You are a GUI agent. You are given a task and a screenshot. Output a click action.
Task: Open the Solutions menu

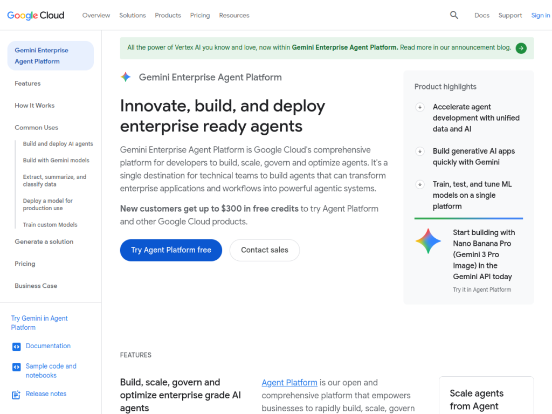click(x=133, y=16)
